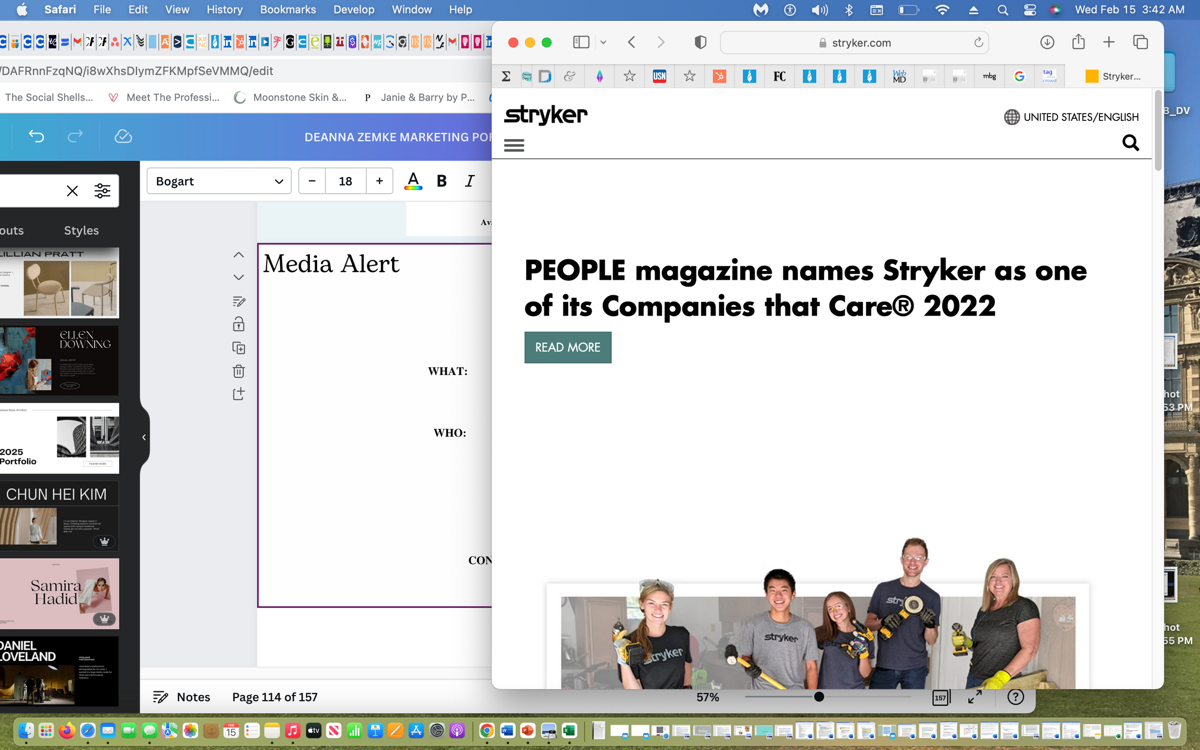Image resolution: width=1200 pixels, height=750 pixels.
Task: Open the Stryker hamburger menu
Action: (514, 145)
